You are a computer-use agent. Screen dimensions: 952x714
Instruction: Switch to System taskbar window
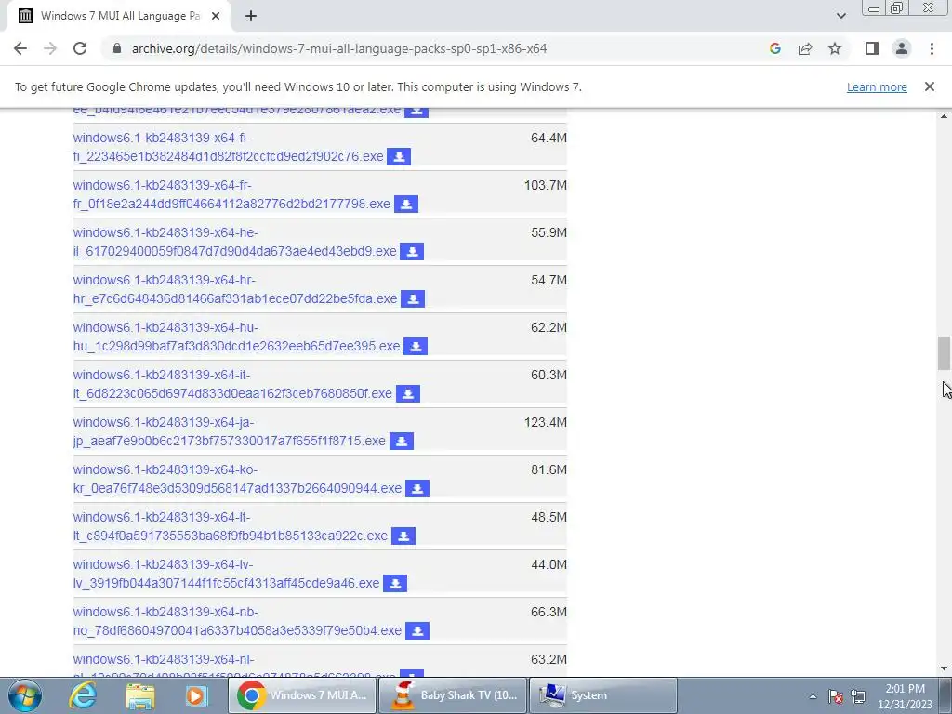(x=603, y=695)
